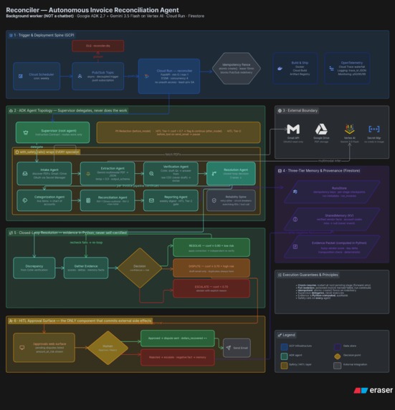Select the red DLQ reconciler-dlq node
This screenshot has width=395, height=410.
pos(98,46)
